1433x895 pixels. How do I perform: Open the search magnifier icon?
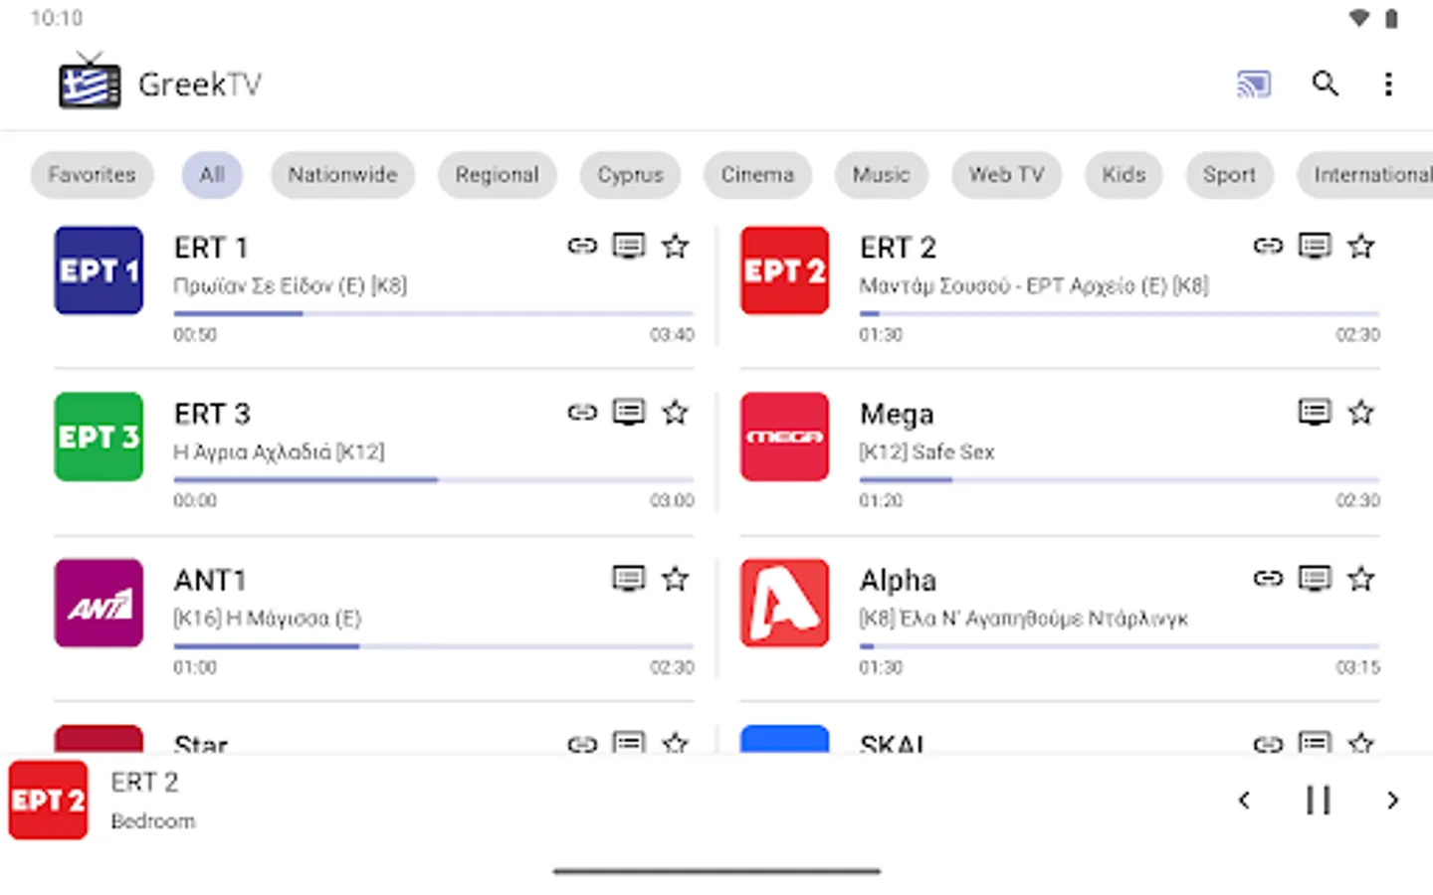[1325, 84]
